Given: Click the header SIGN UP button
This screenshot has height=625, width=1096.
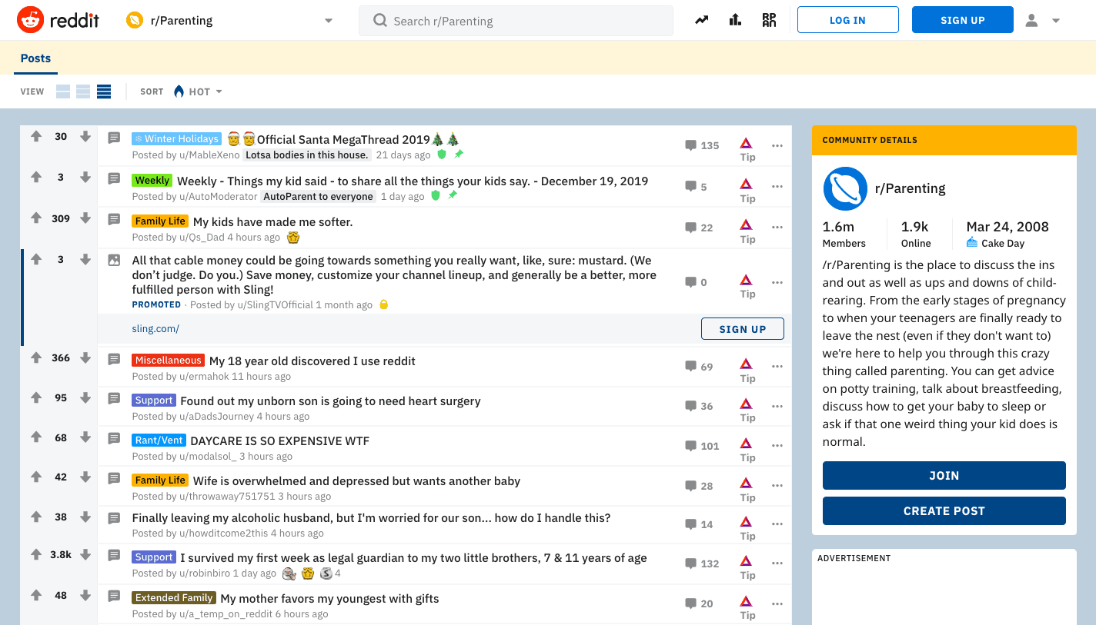Looking at the screenshot, I should point(962,20).
